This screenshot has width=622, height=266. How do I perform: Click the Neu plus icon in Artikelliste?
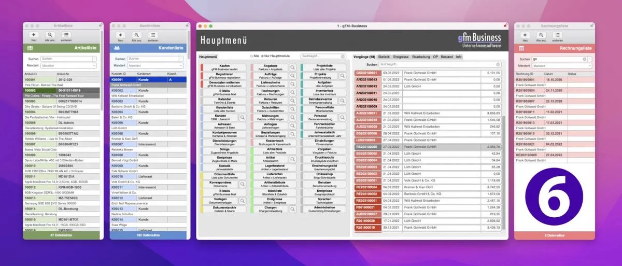[x=33, y=35]
